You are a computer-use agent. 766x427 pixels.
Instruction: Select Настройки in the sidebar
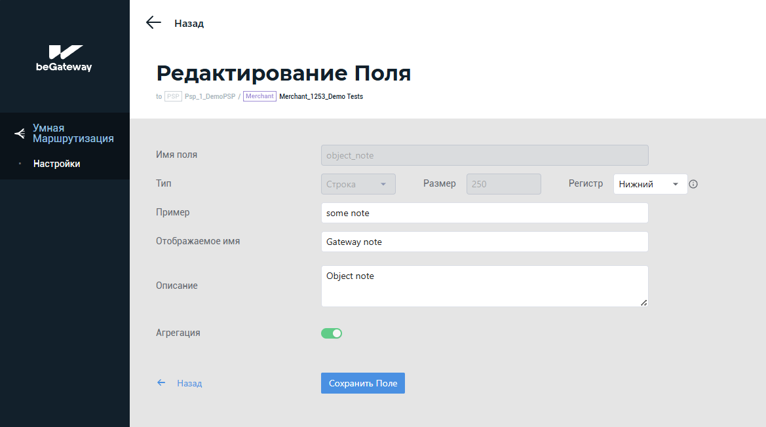point(57,164)
